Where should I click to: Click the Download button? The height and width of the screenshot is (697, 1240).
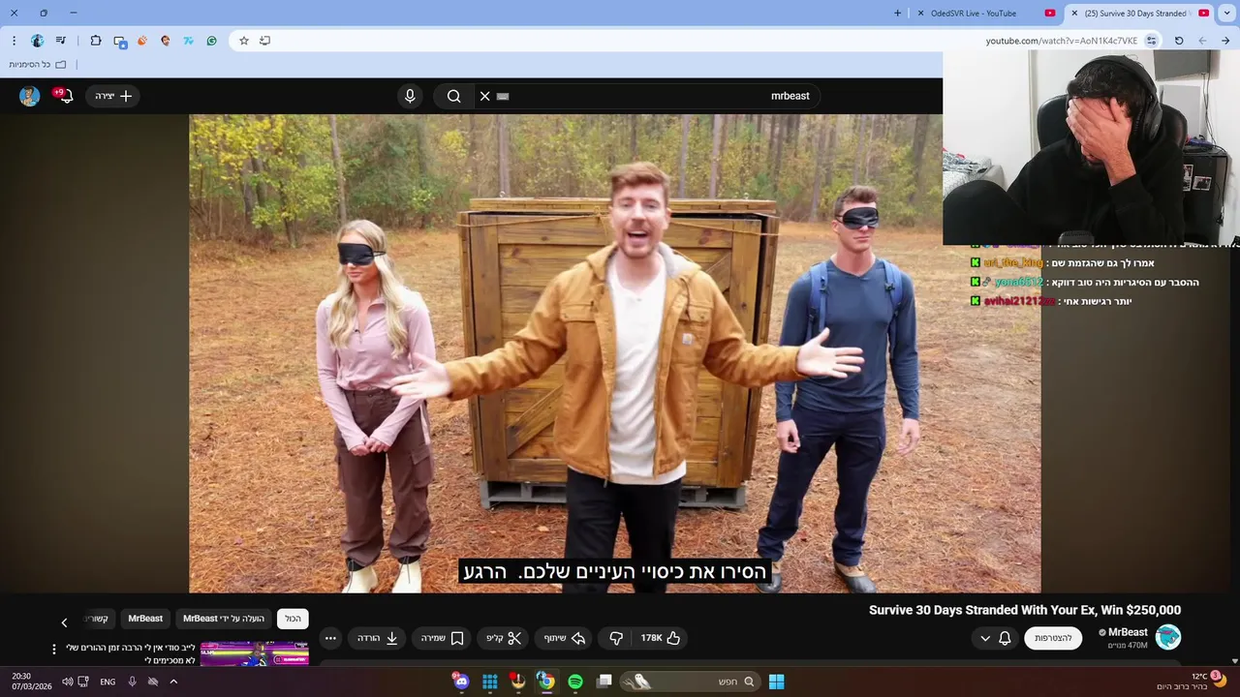coord(378,638)
